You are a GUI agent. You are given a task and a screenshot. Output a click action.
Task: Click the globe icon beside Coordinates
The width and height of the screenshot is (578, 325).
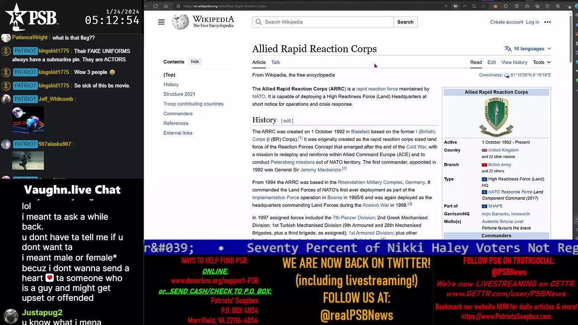[x=507, y=75]
